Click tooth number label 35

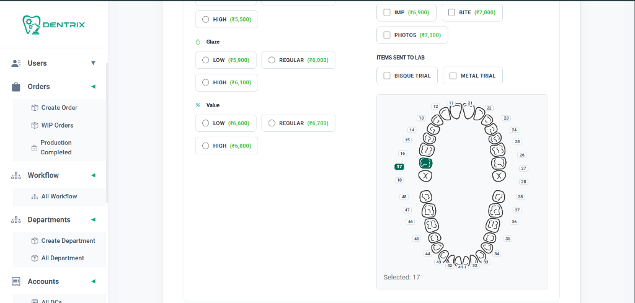point(508,239)
